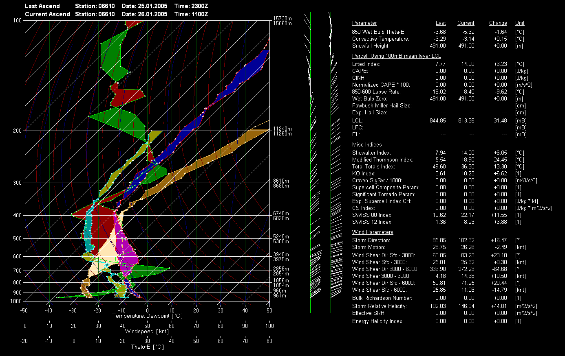Click the 'CS Index:' label
565x356 pixels.
tap(363, 208)
